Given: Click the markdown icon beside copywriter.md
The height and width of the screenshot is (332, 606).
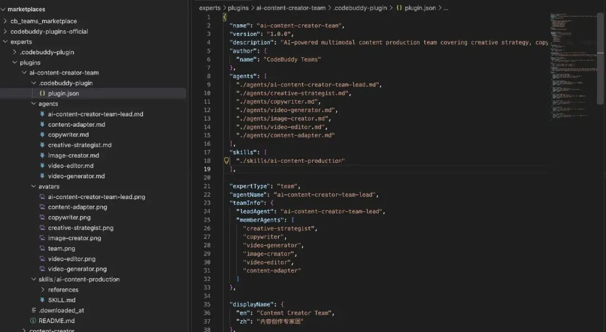Looking at the screenshot, I should coord(42,135).
